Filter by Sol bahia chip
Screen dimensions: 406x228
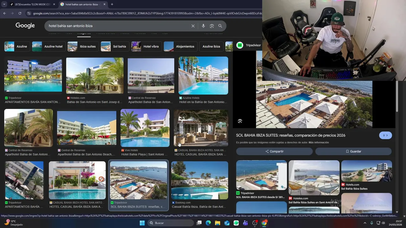(x=115, y=47)
